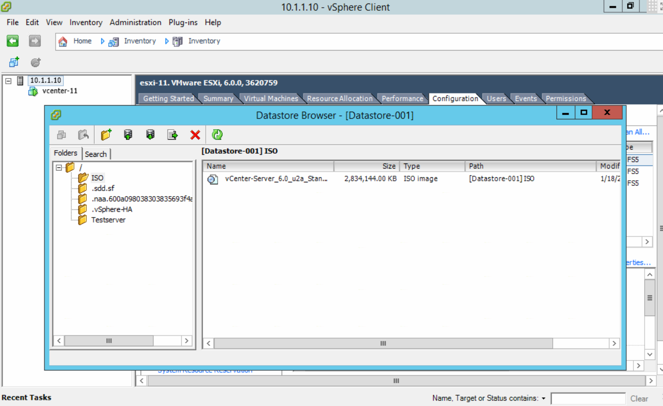Open the Administration menu
663x406 pixels.
click(135, 22)
